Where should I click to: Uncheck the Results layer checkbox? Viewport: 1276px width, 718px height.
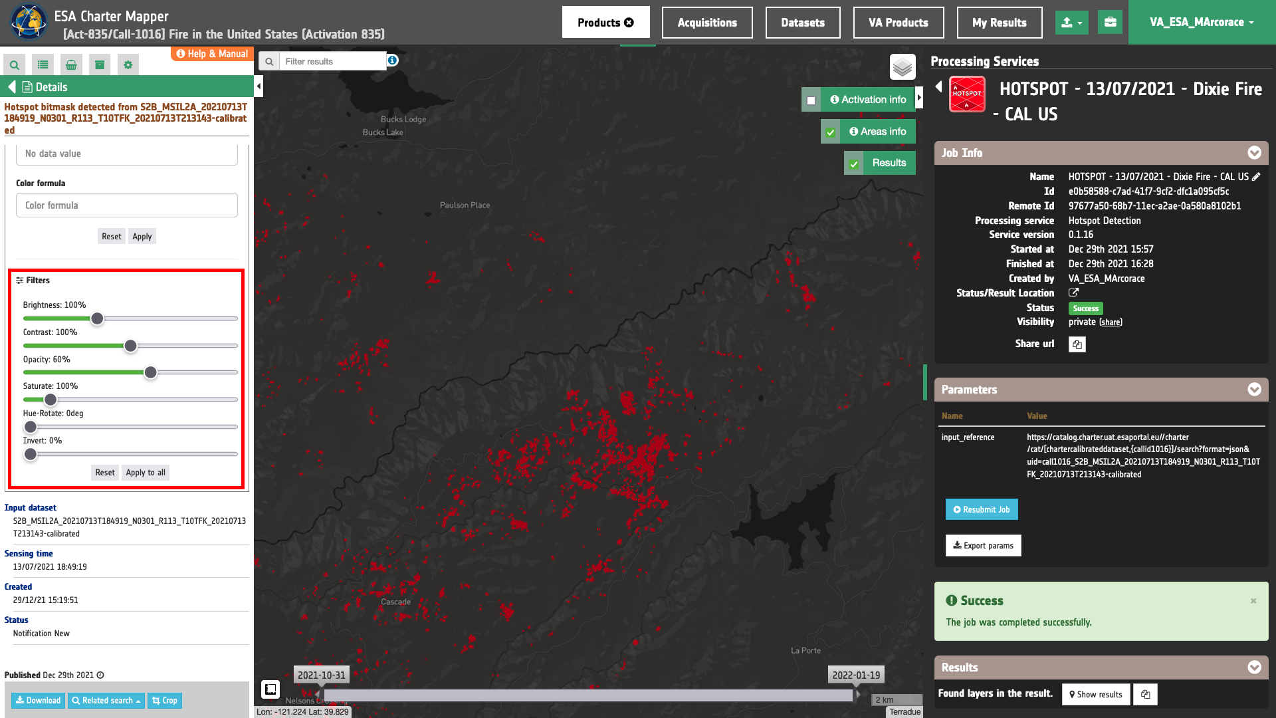pyautogui.click(x=853, y=164)
